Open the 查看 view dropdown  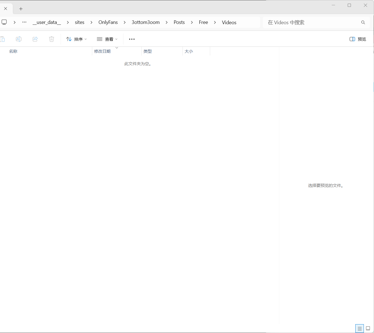coord(107,39)
